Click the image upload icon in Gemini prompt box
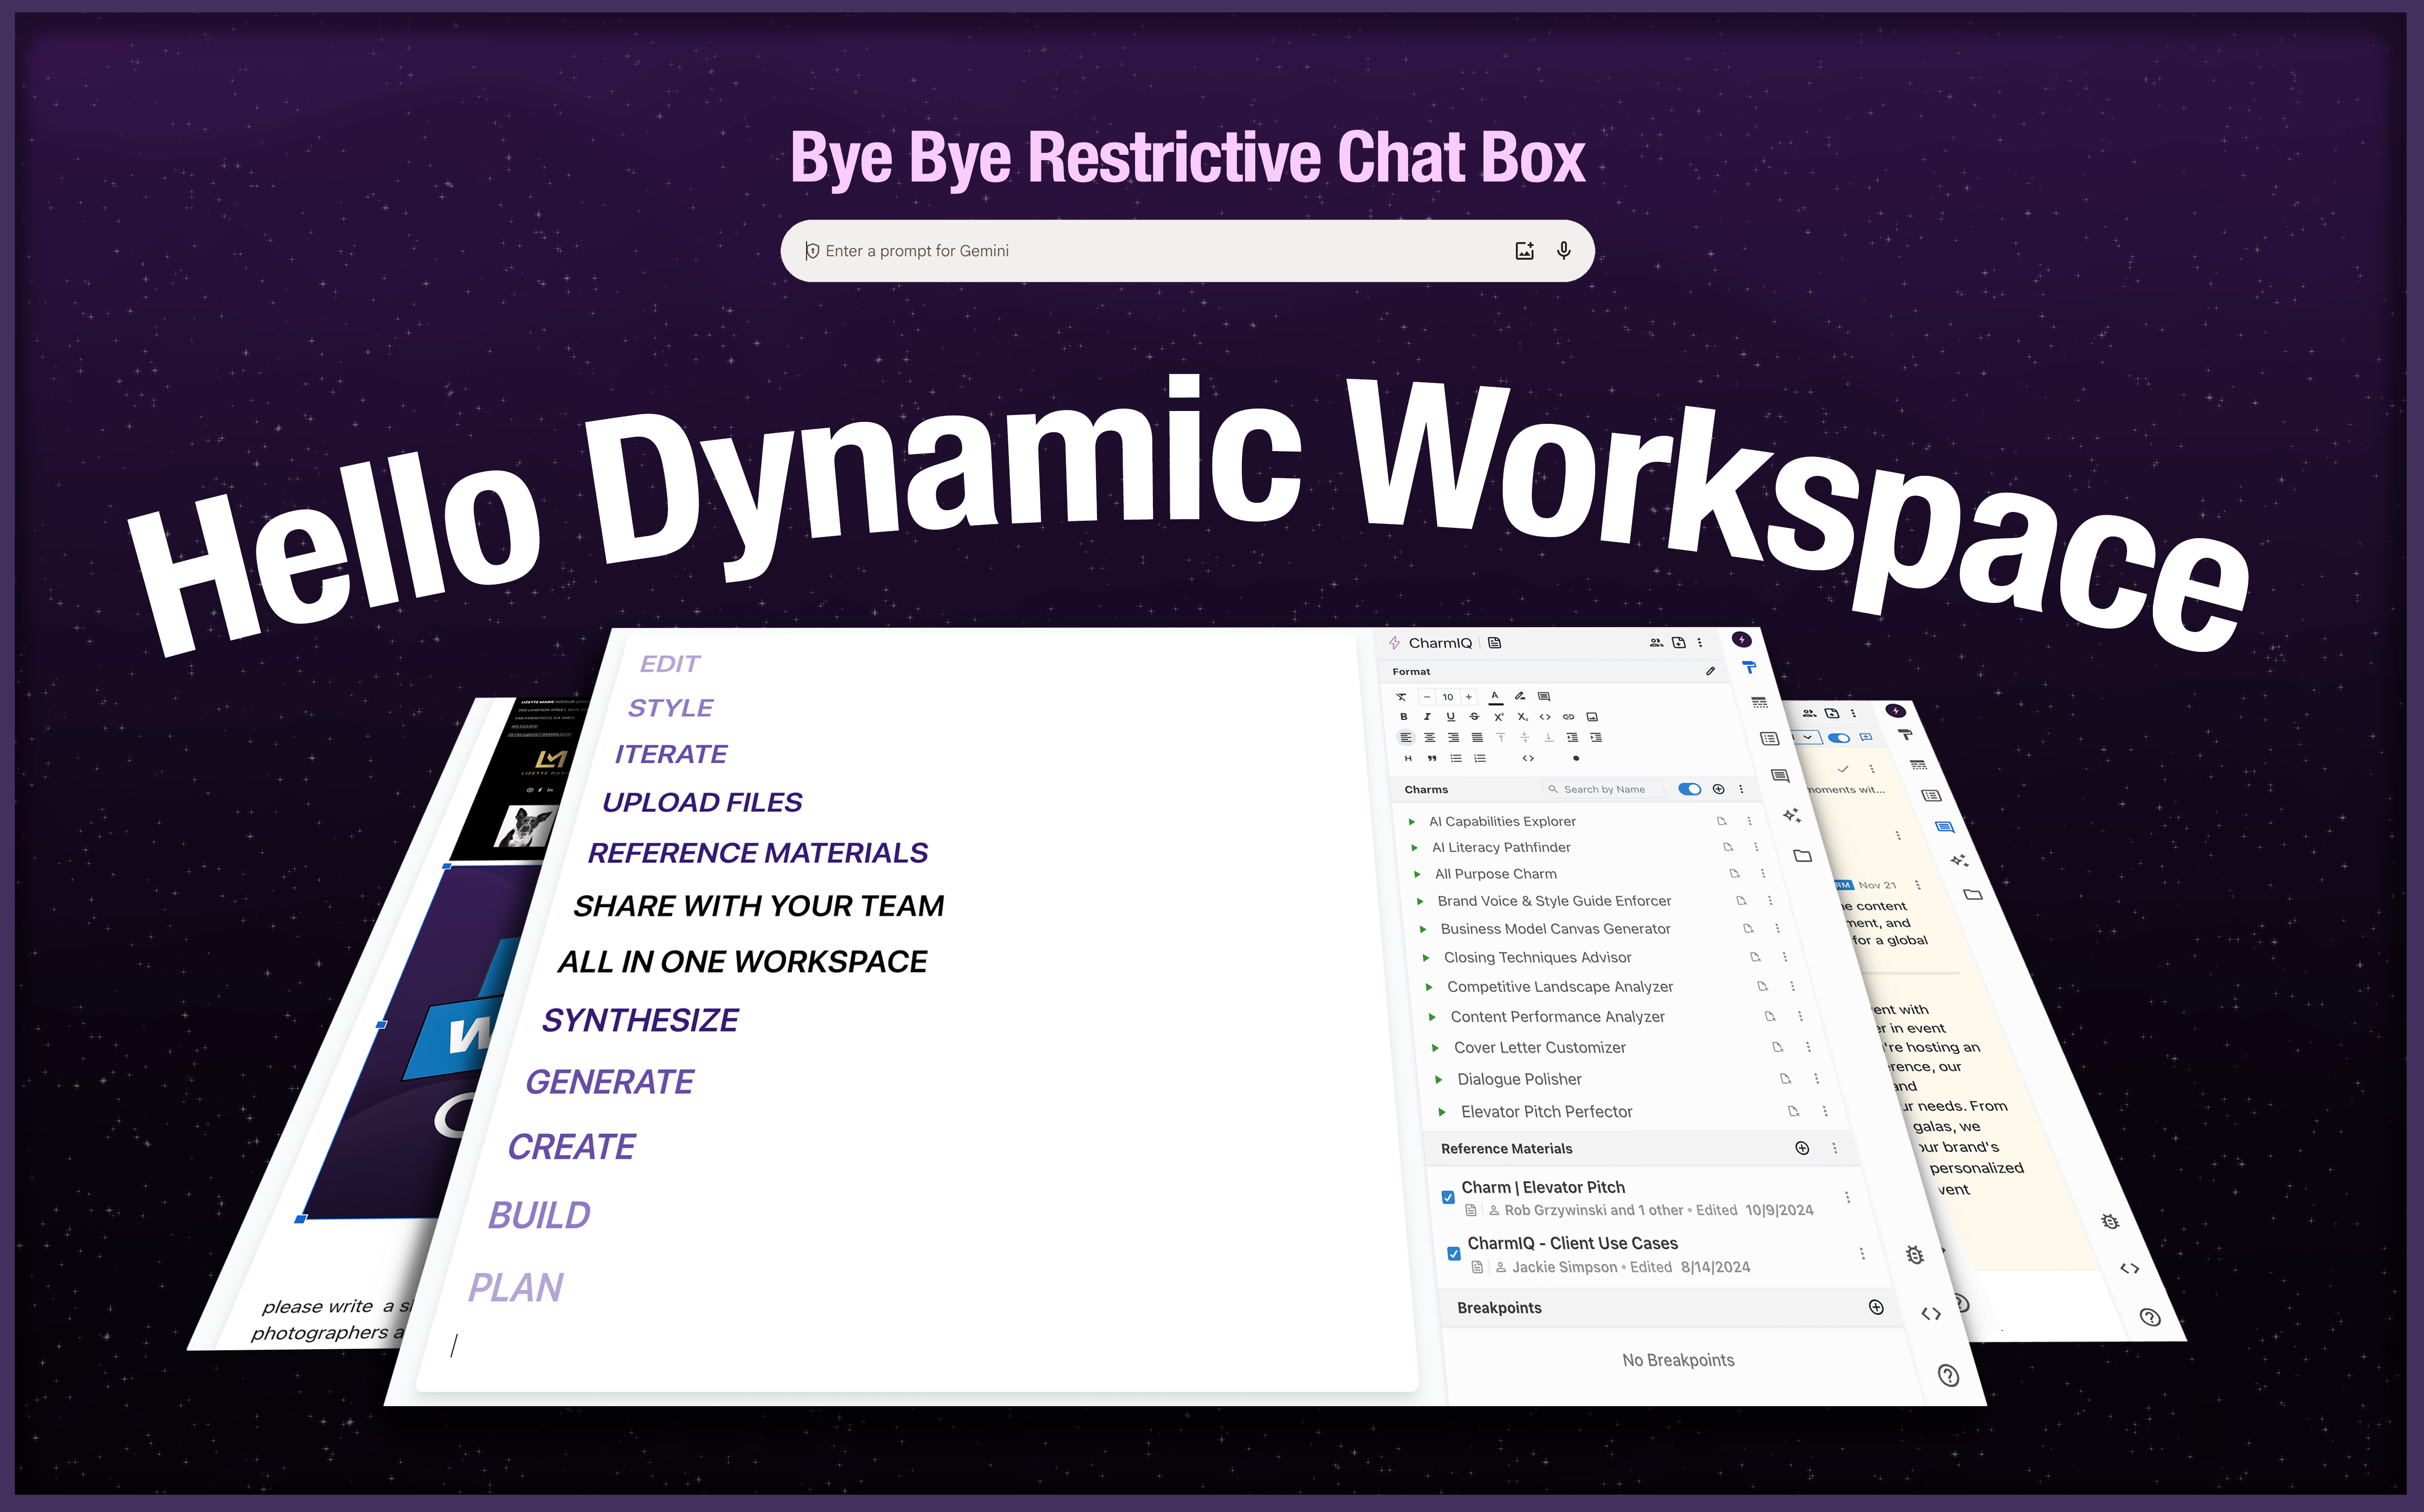 (x=1523, y=251)
